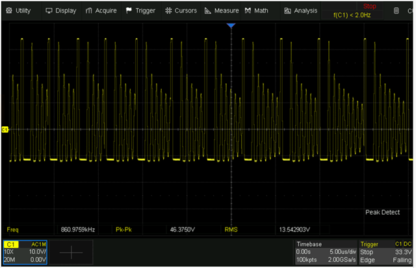The height and width of the screenshot is (268, 416).
Task: Click the add channel plus box
Action: pos(71,252)
